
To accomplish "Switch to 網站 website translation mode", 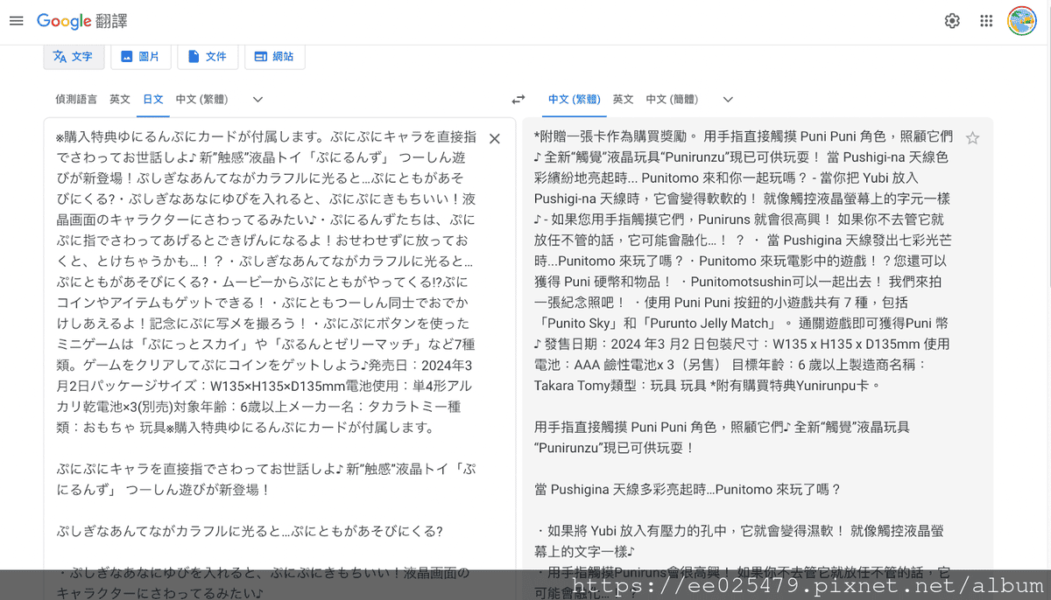I will [x=275, y=57].
